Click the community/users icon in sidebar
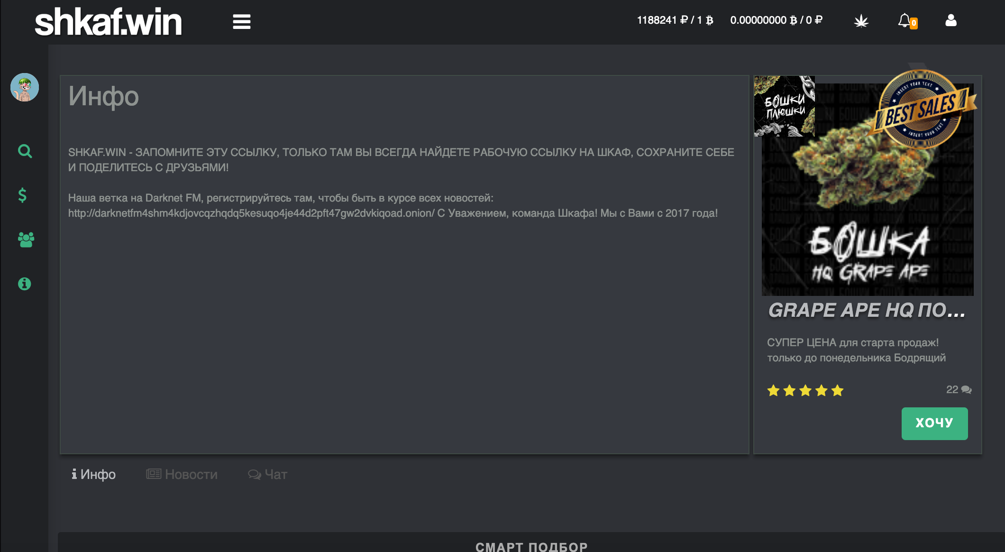Screen dimensions: 1005x552 click(25, 238)
